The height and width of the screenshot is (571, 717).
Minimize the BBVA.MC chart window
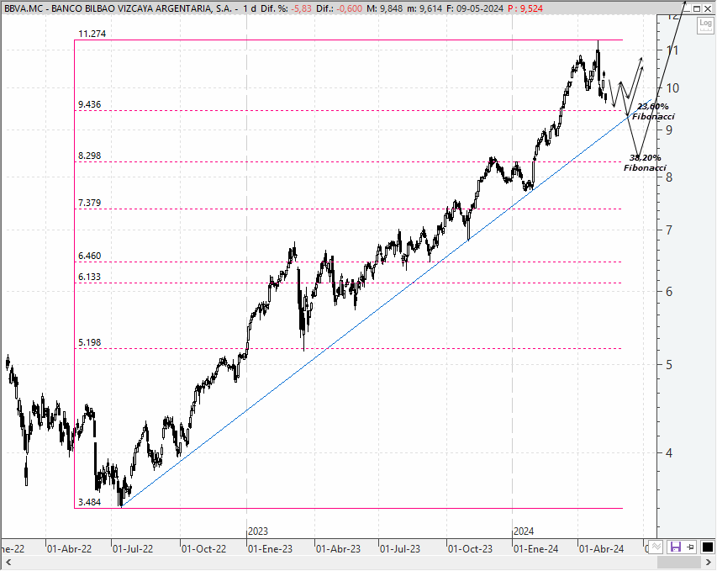[687, 8]
